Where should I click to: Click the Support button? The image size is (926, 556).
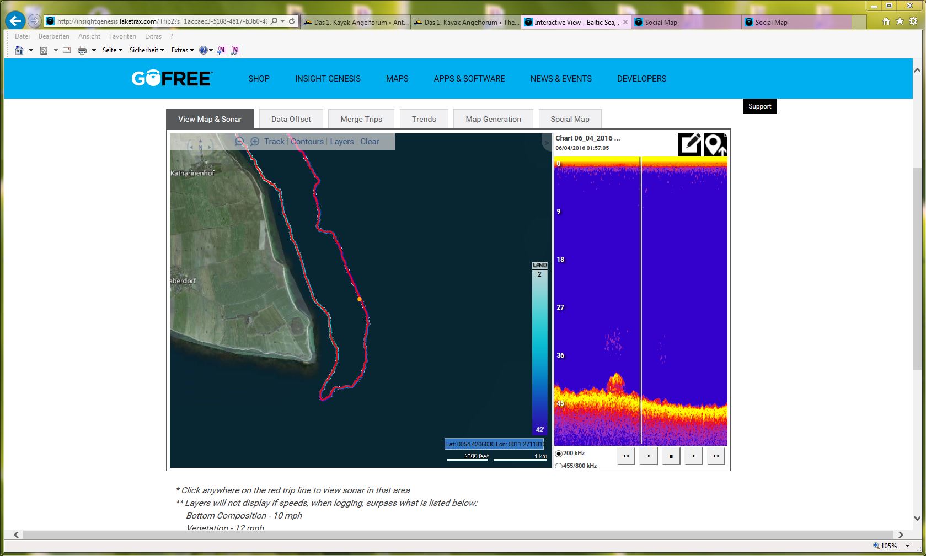point(759,106)
